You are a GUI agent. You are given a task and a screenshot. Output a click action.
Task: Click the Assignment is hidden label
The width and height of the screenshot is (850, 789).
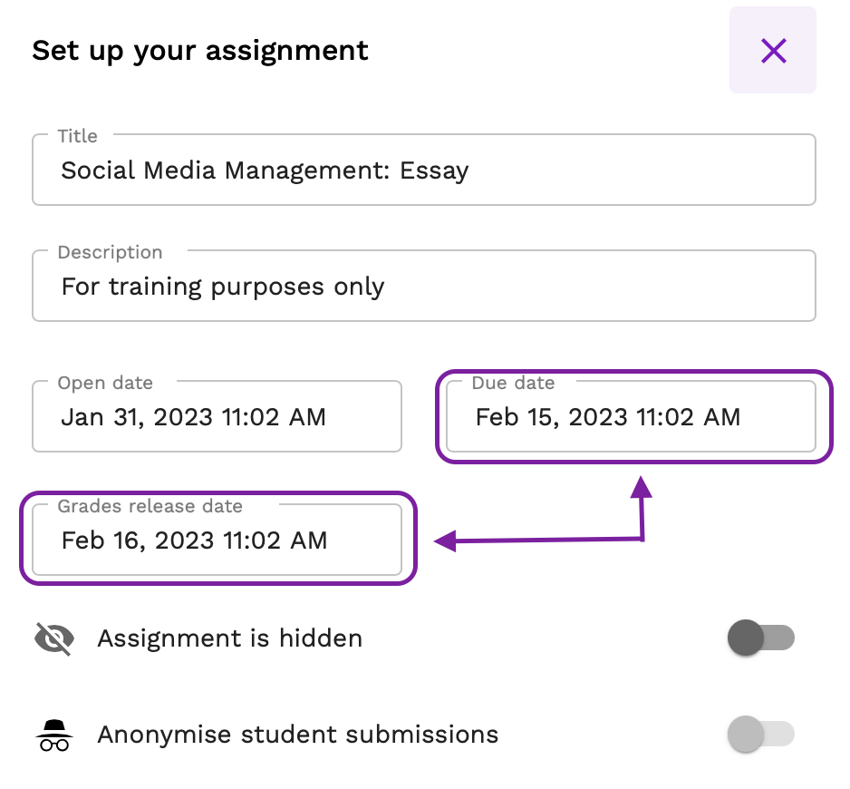click(230, 638)
